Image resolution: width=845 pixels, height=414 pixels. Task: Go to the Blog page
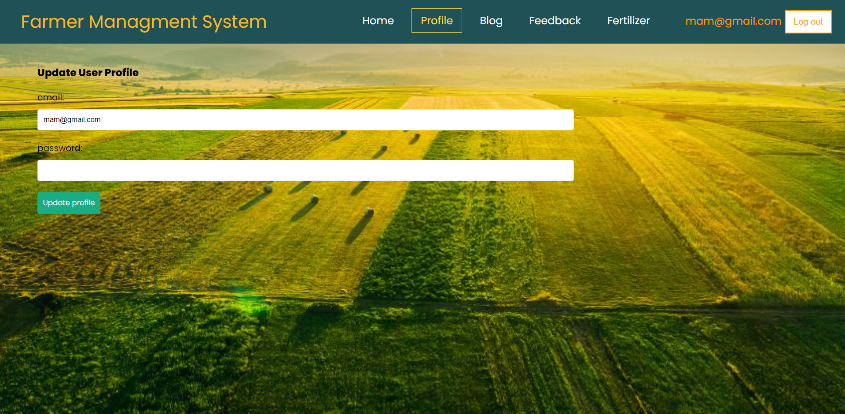point(491,21)
